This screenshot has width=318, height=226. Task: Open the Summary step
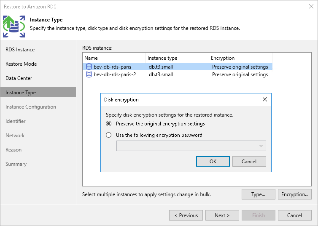(x=16, y=164)
